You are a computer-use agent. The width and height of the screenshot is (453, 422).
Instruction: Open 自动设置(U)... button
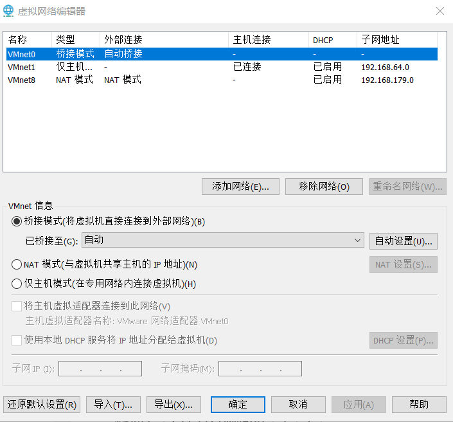(x=404, y=241)
